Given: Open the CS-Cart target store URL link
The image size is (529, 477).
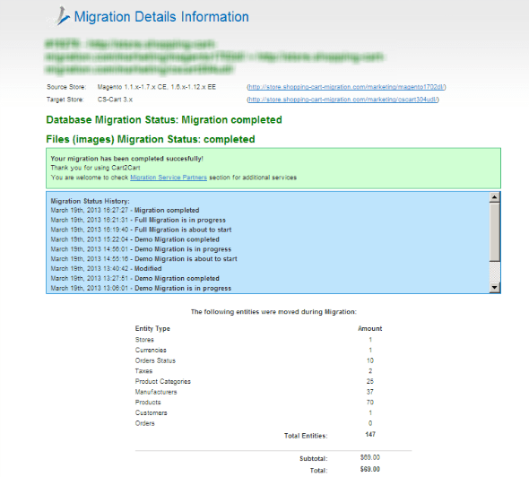Looking at the screenshot, I should point(343,100).
